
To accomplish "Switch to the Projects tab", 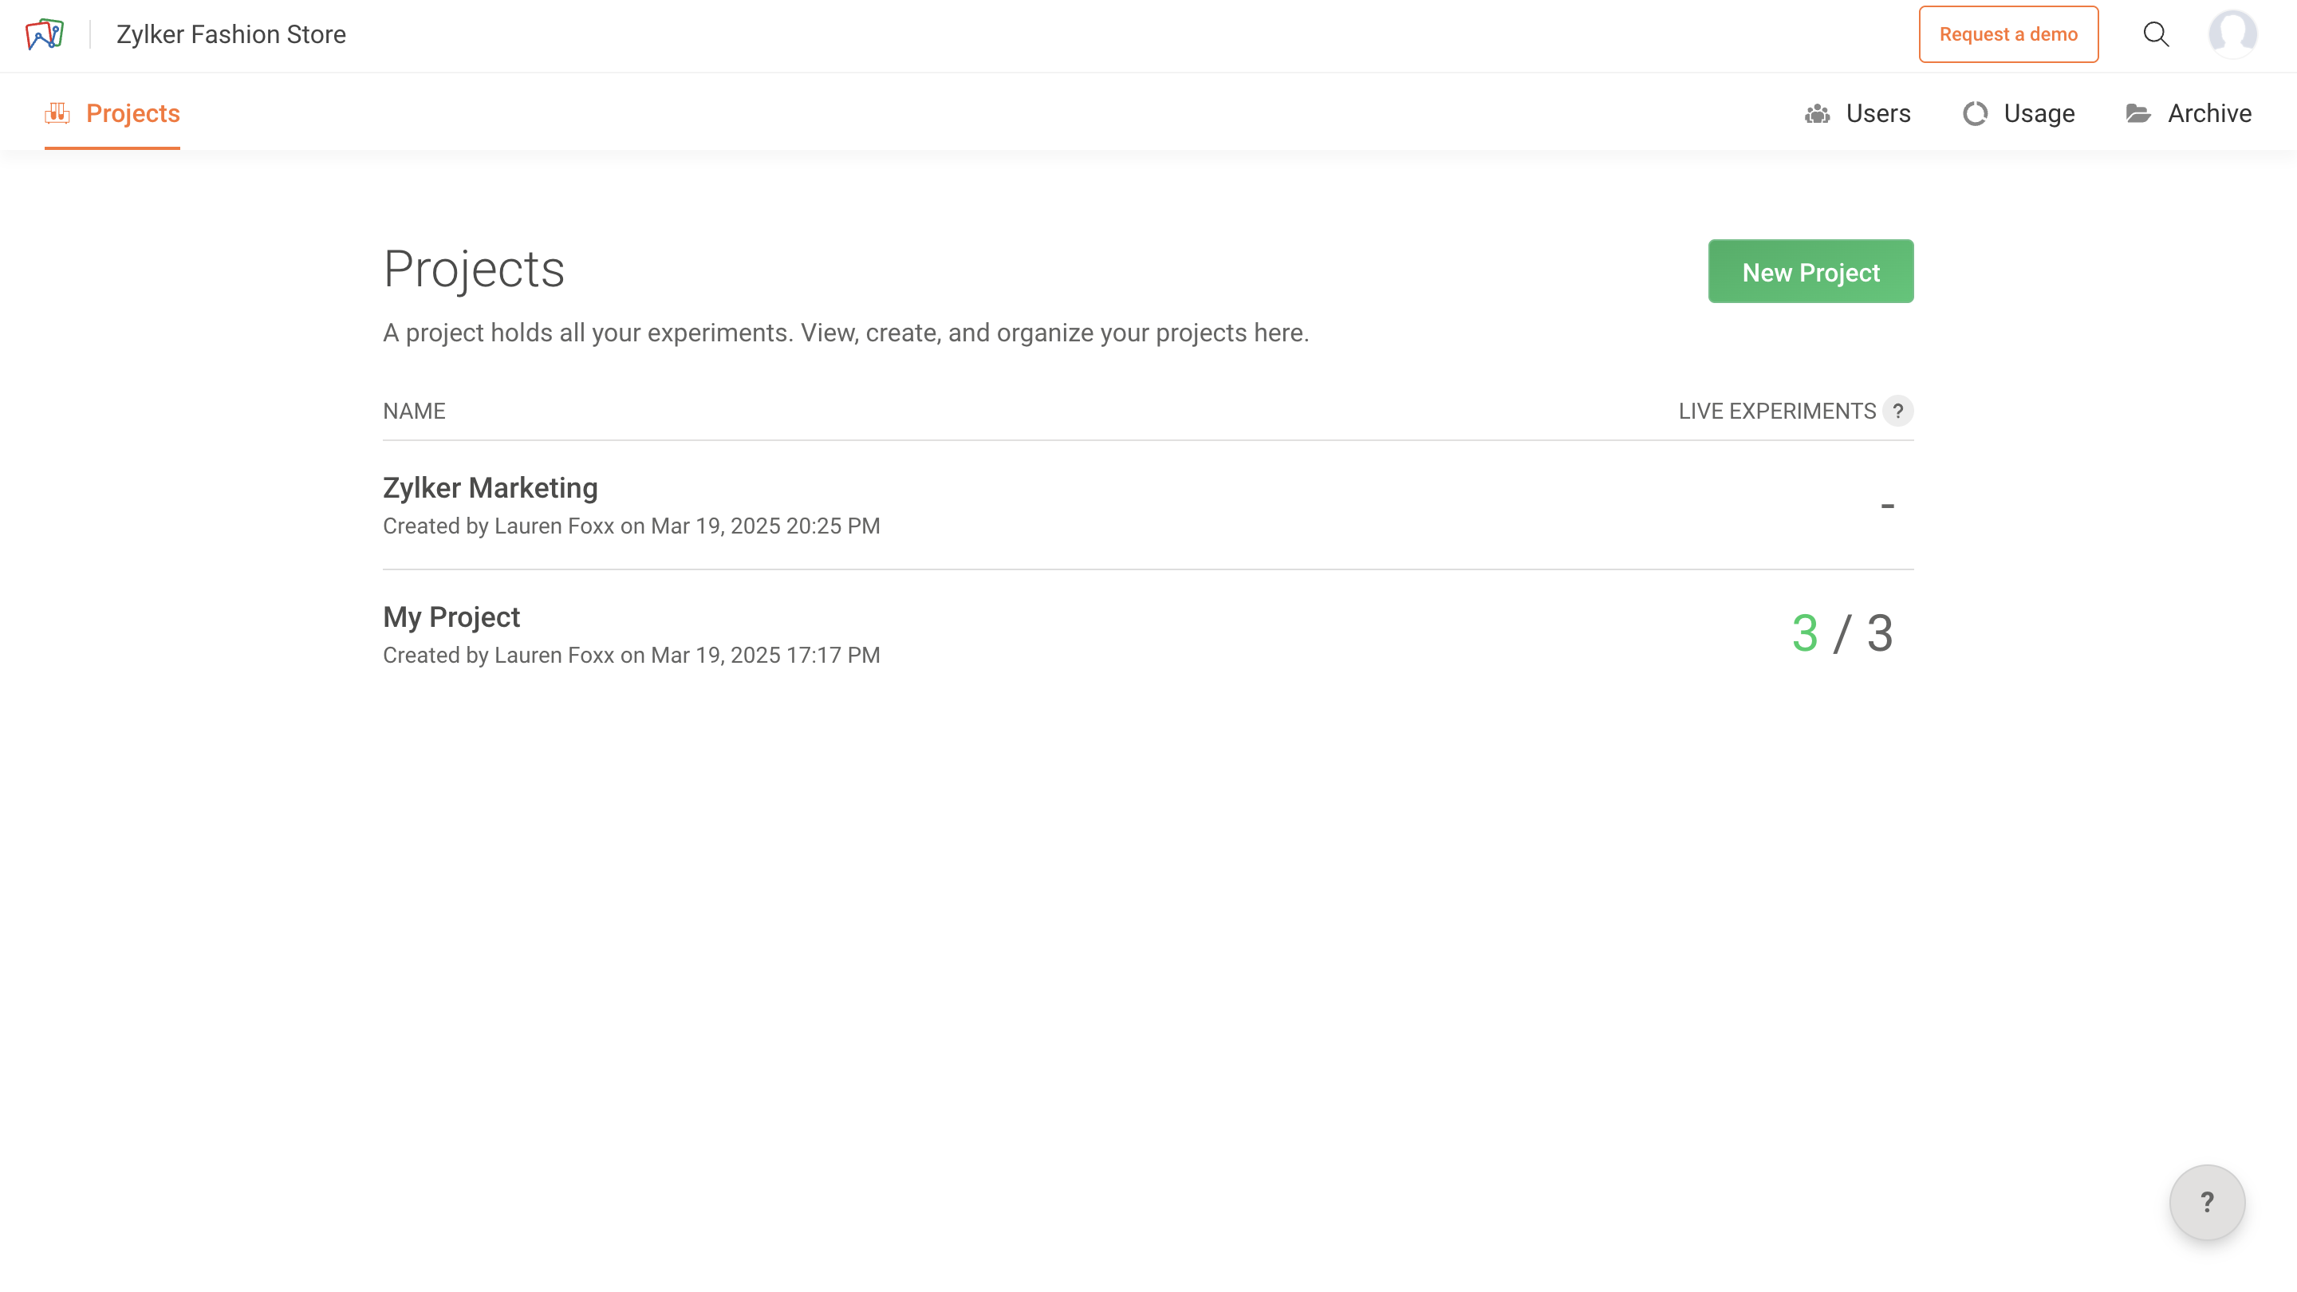I will click(133, 113).
